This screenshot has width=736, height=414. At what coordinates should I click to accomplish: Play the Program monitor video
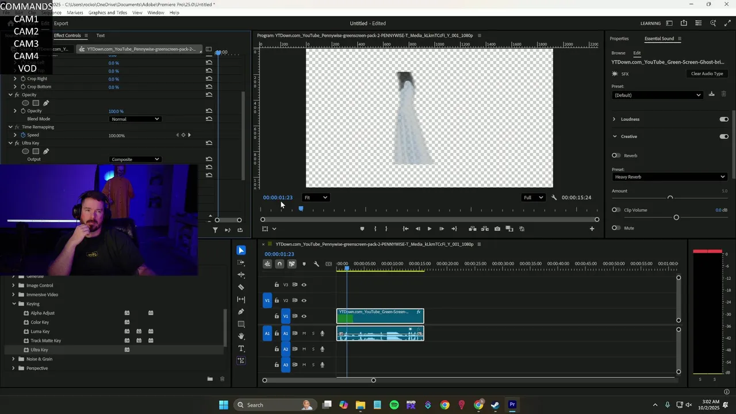[x=429, y=229]
